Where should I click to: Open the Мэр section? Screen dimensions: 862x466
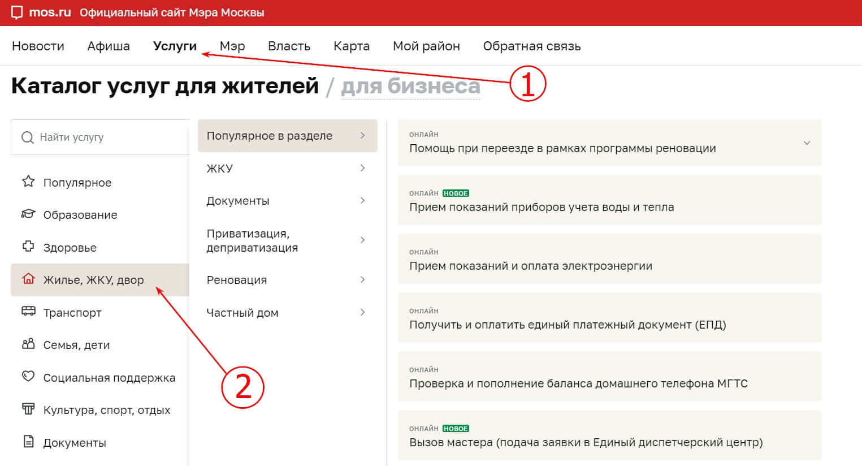pos(232,46)
